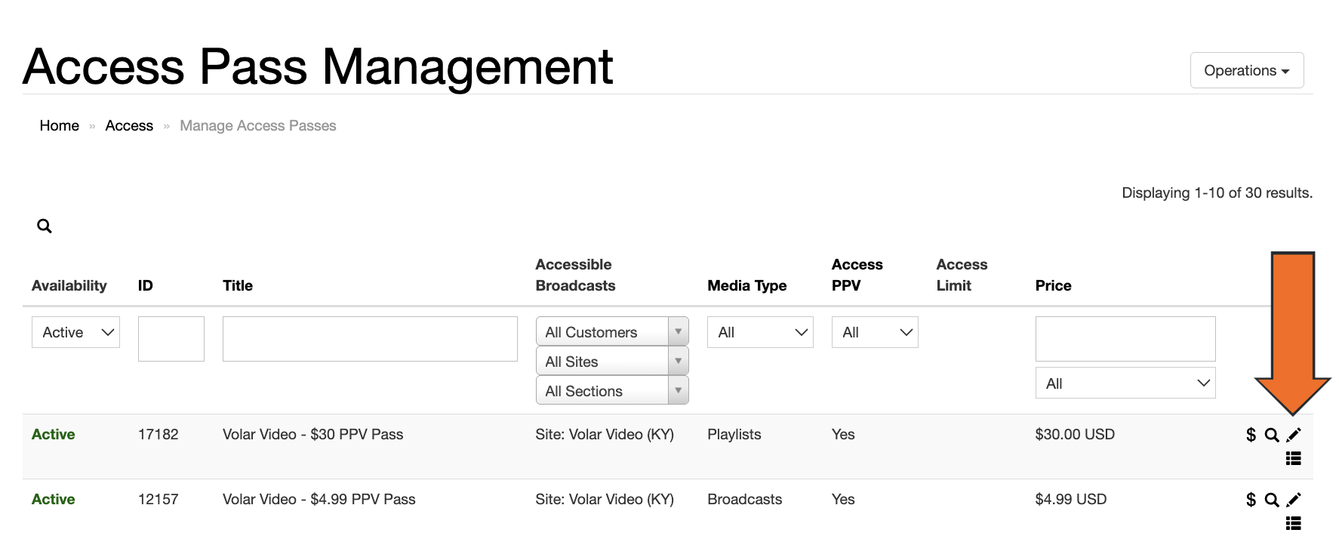1339x542 pixels.
Task: Click the dollar icon for pass 12157
Action: [1251, 500]
